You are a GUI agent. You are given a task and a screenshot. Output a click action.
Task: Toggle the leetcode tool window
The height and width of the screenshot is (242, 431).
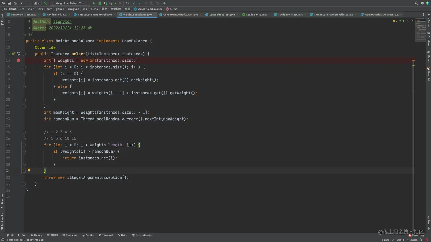point(428,224)
